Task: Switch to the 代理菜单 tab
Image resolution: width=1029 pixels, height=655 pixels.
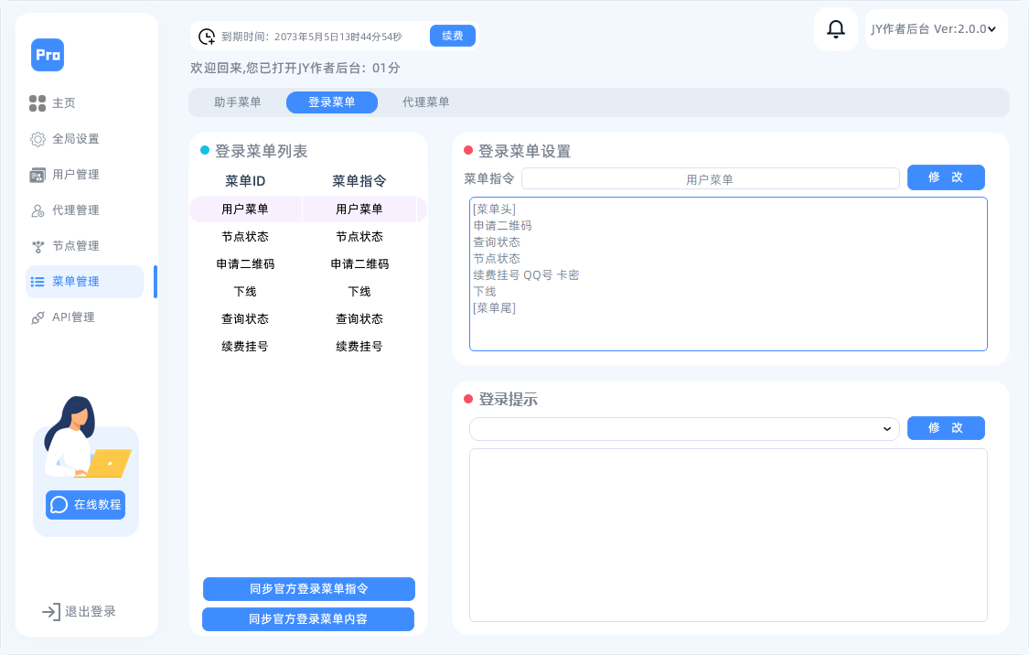Action: click(424, 102)
